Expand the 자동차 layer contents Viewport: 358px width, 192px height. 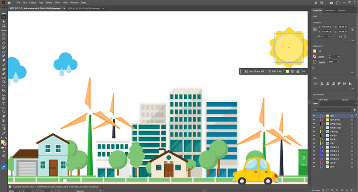323,163
